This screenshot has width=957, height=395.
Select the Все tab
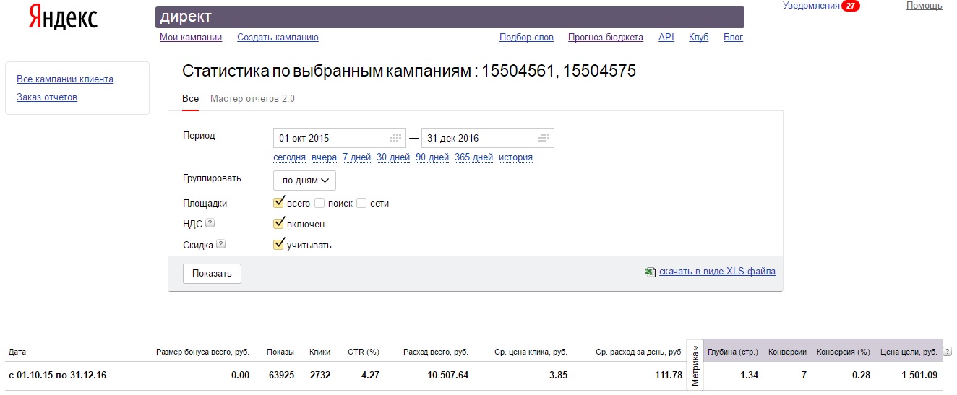coord(190,98)
